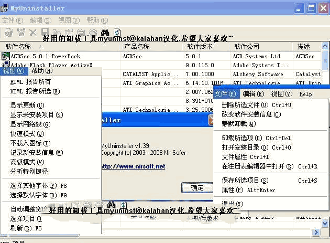Click the highlighted 视图(V) menu title
The height and width of the screenshot is (243, 330).
pos(14,71)
